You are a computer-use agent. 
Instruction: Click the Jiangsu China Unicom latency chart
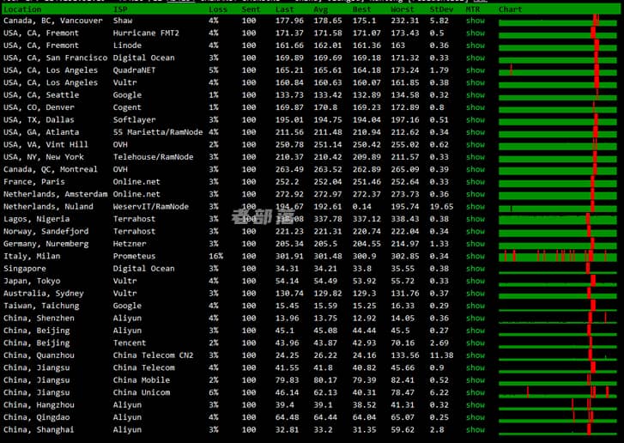[558, 392]
